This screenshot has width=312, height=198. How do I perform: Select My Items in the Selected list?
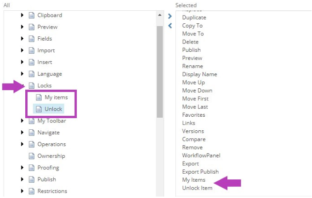194,180
